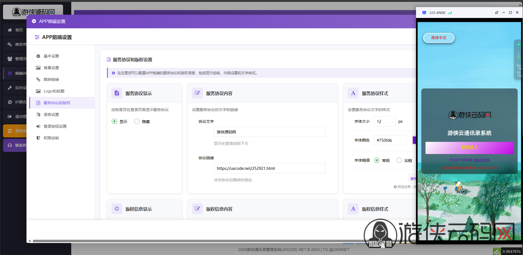Click the 游侠源码网 logo in the top left

[33, 12]
